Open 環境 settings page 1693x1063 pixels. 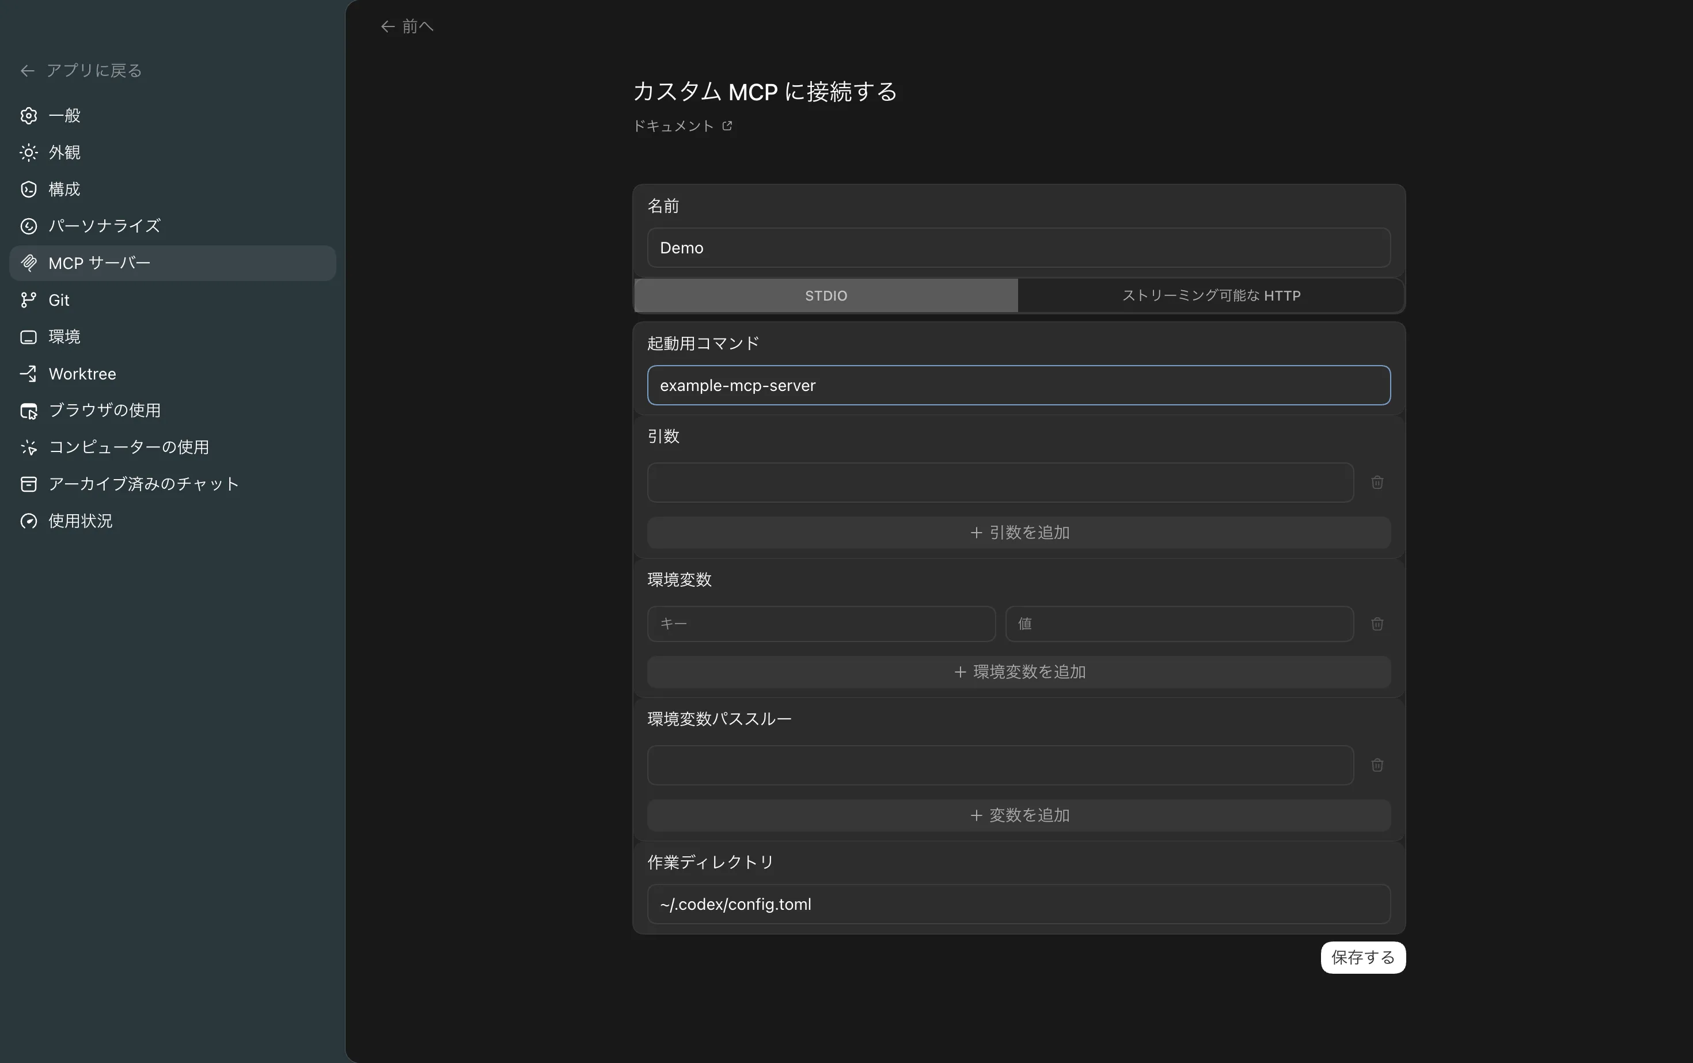tap(173, 337)
